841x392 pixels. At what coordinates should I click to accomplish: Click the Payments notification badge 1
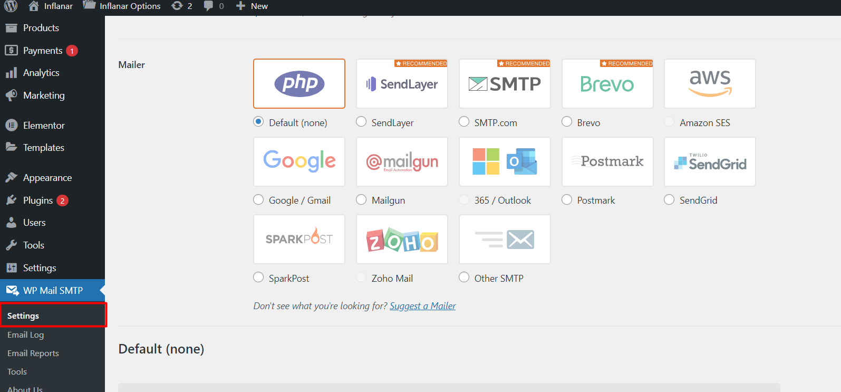pos(72,51)
